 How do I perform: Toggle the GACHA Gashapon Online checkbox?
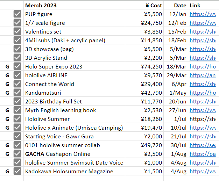pos(17,154)
